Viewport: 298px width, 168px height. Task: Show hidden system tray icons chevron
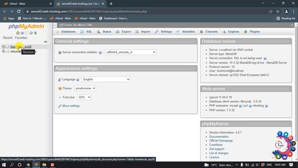pyautogui.click(x=237, y=165)
